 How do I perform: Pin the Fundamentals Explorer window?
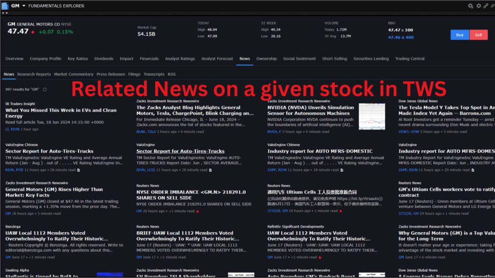493,6
